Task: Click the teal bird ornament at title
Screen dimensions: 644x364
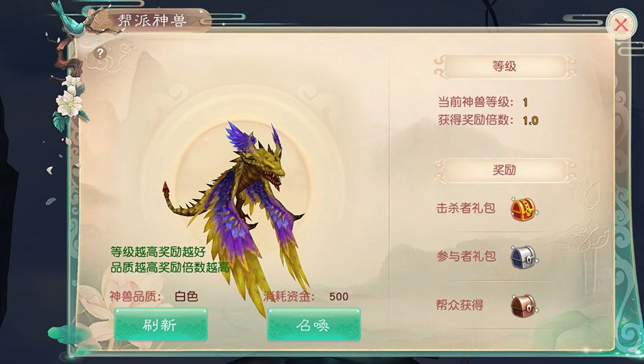Action: (x=72, y=18)
